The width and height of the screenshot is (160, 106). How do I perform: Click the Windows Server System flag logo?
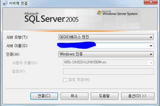click(x=99, y=13)
